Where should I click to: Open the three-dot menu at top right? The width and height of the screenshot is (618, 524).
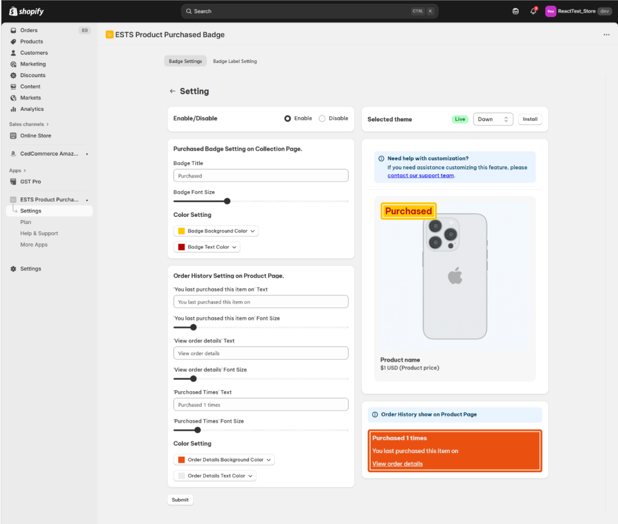[x=606, y=35]
